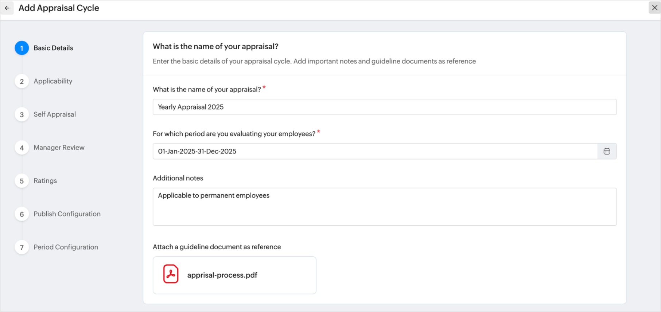661x312 pixels.
Task: Click step 4 number circle
Action: pyautogui.click(x=22, y=148)
